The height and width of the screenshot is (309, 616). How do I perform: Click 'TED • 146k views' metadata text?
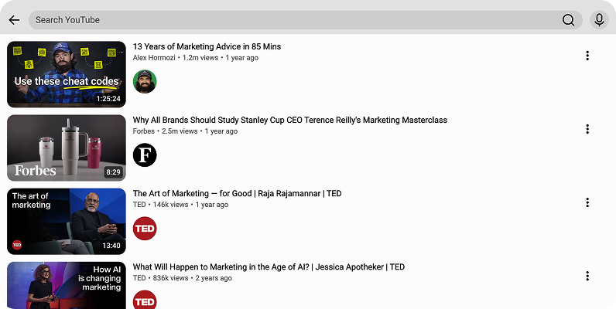tap(160, 205)
